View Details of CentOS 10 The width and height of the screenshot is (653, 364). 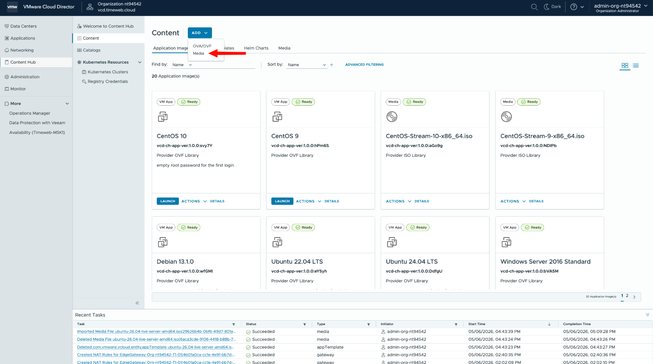[x=217, y=201]
